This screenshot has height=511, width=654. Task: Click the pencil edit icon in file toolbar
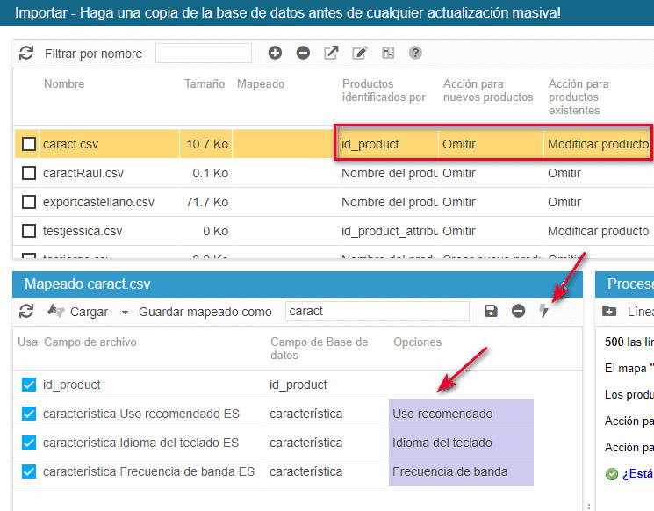359,54
